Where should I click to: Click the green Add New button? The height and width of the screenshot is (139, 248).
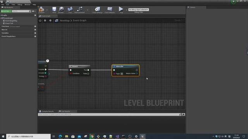pyautogui.click(x=6, y=11)
